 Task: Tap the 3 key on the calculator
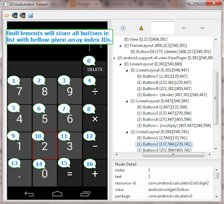point(69,145)
